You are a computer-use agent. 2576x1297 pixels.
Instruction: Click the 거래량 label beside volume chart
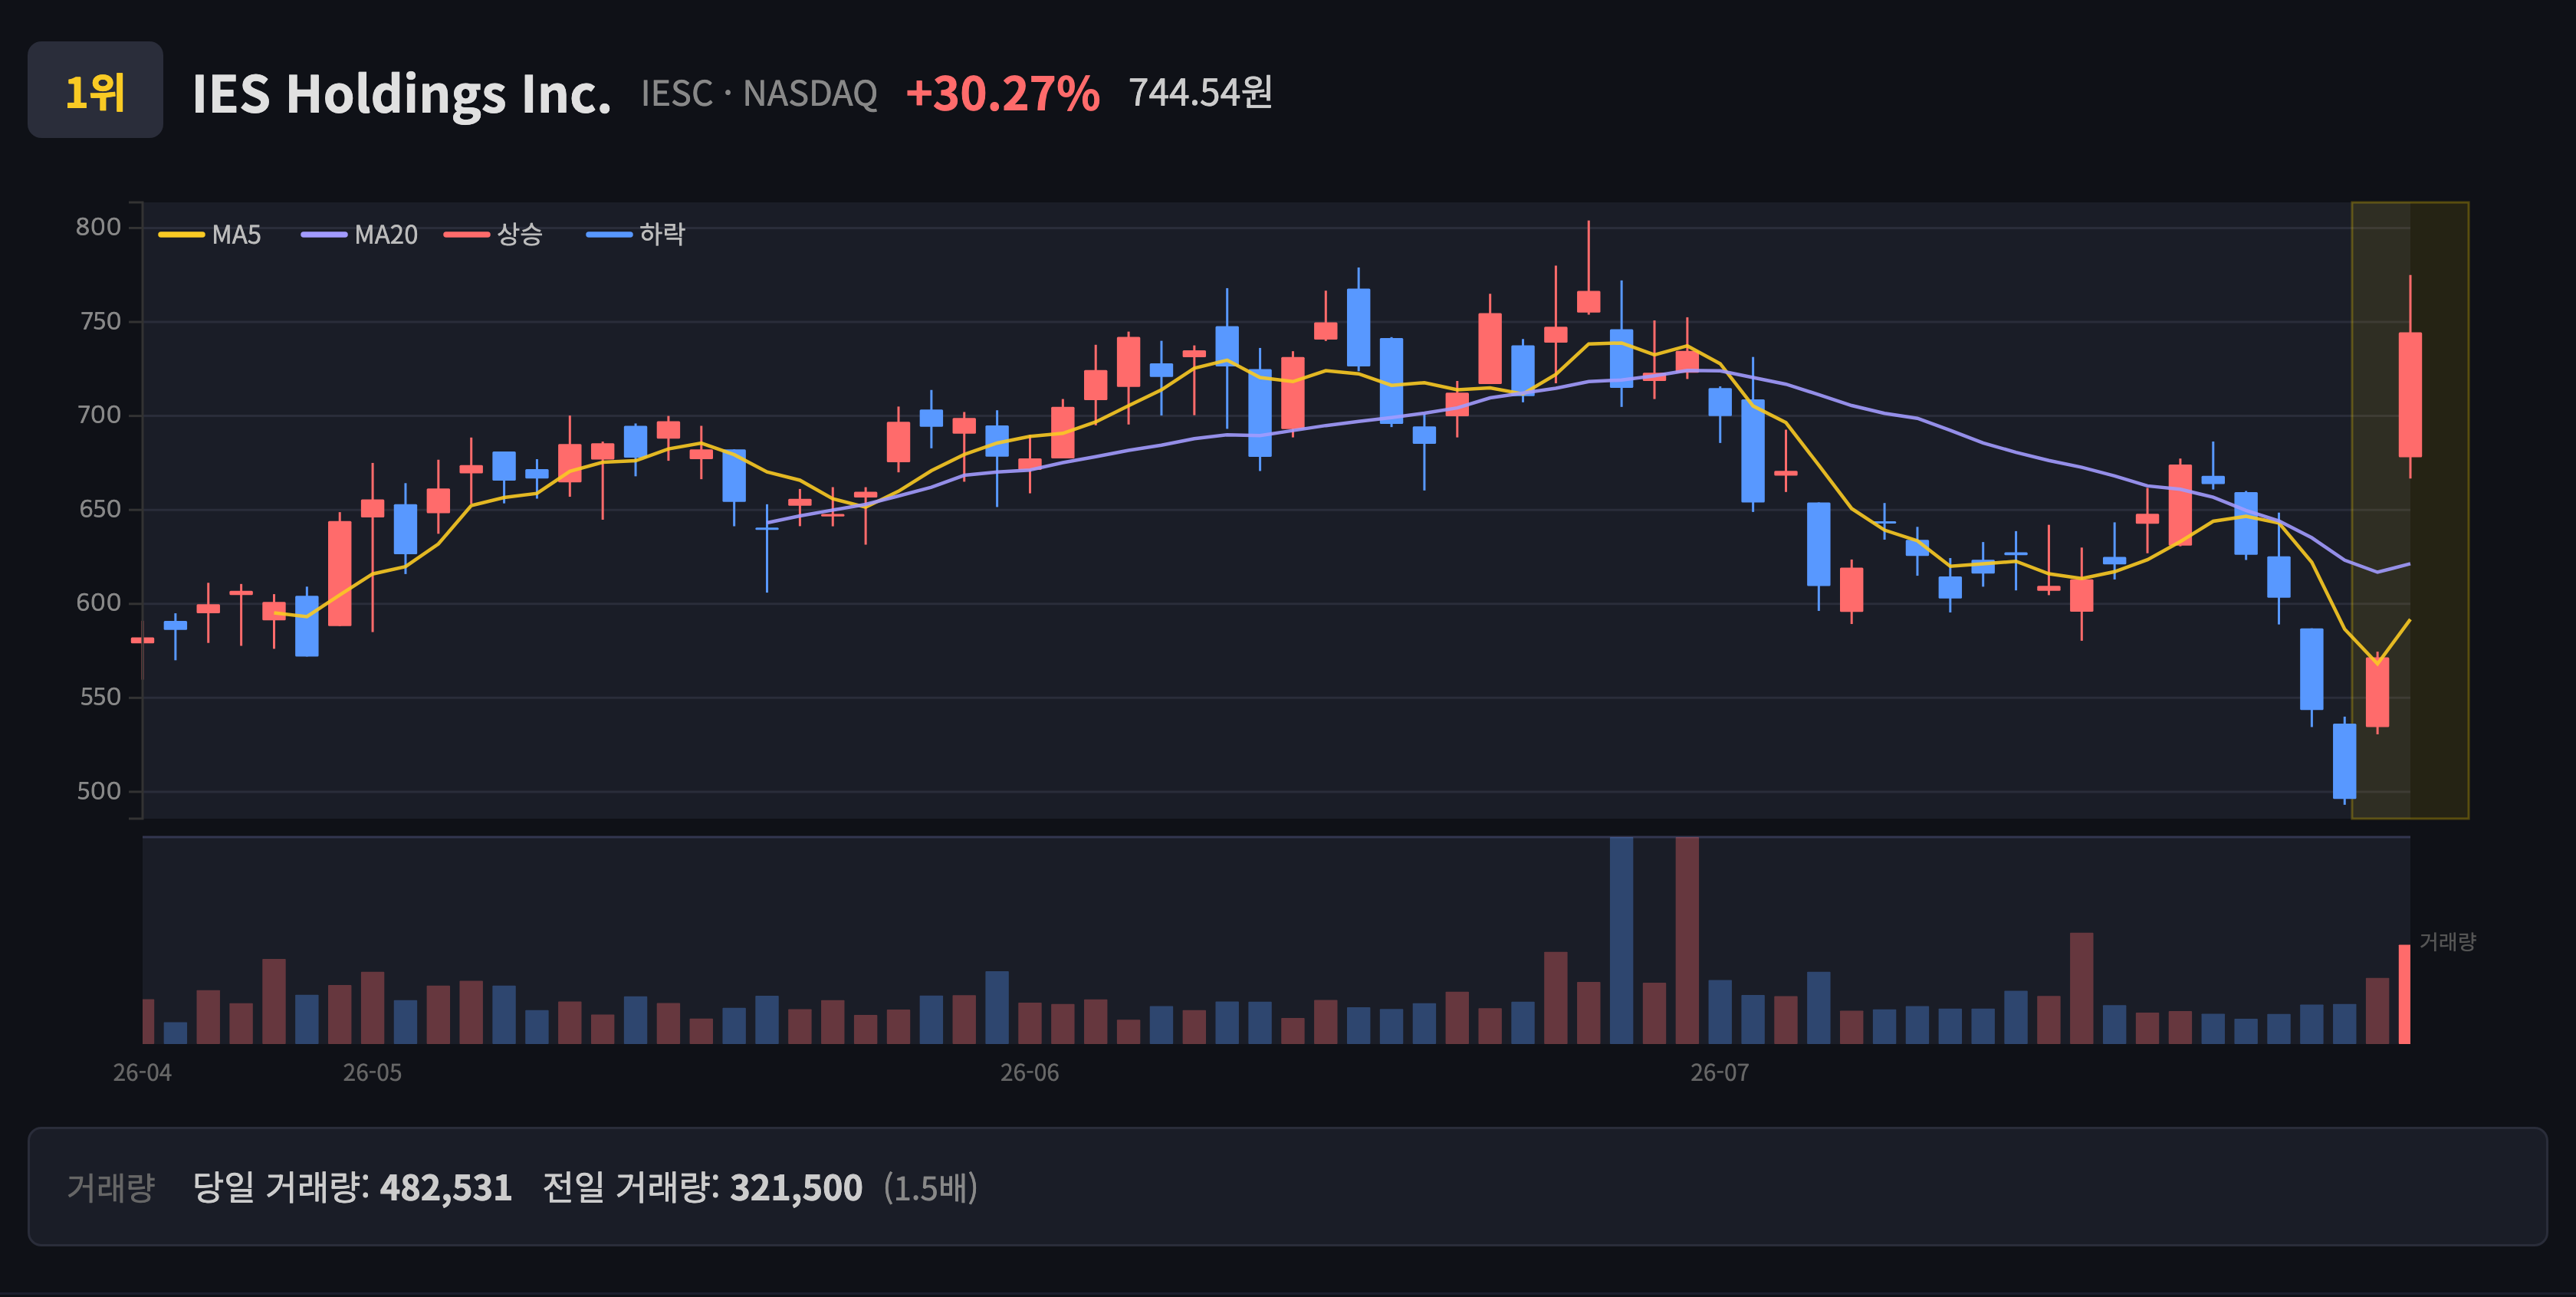[x=2447, y=942]
